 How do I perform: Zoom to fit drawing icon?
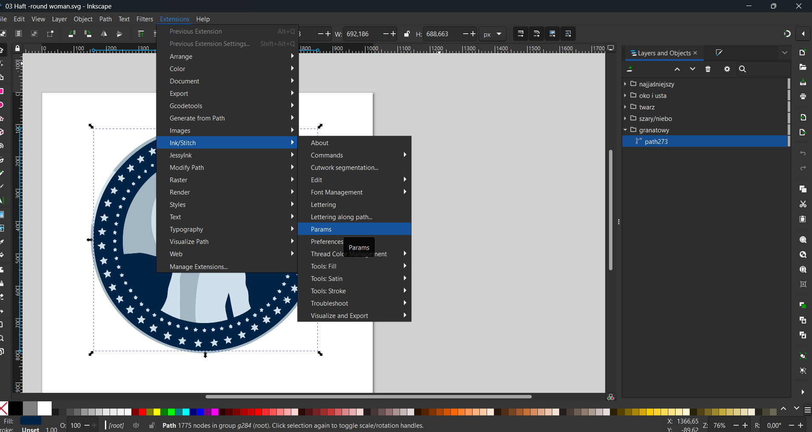tap(803, 255)
